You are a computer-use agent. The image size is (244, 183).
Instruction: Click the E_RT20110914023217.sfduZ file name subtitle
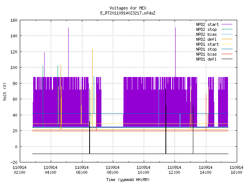(x=128, y=13)
